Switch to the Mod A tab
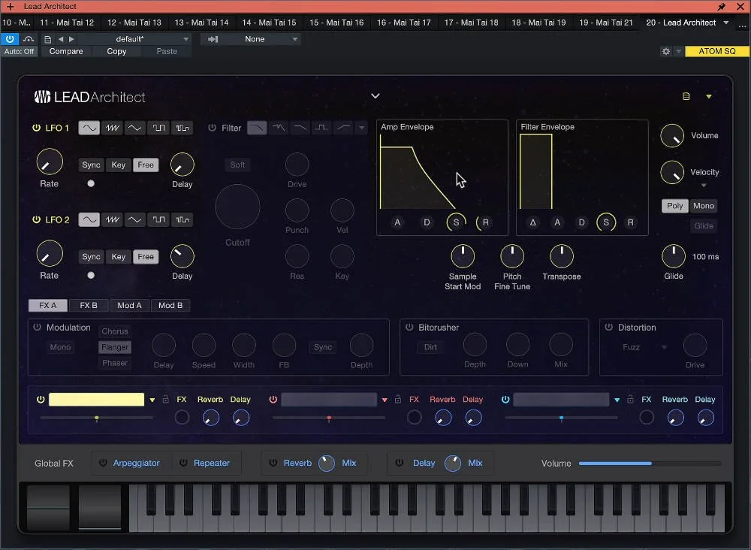Screen dimensions: 751x550 pyautogui.click(x=129, y=305)
